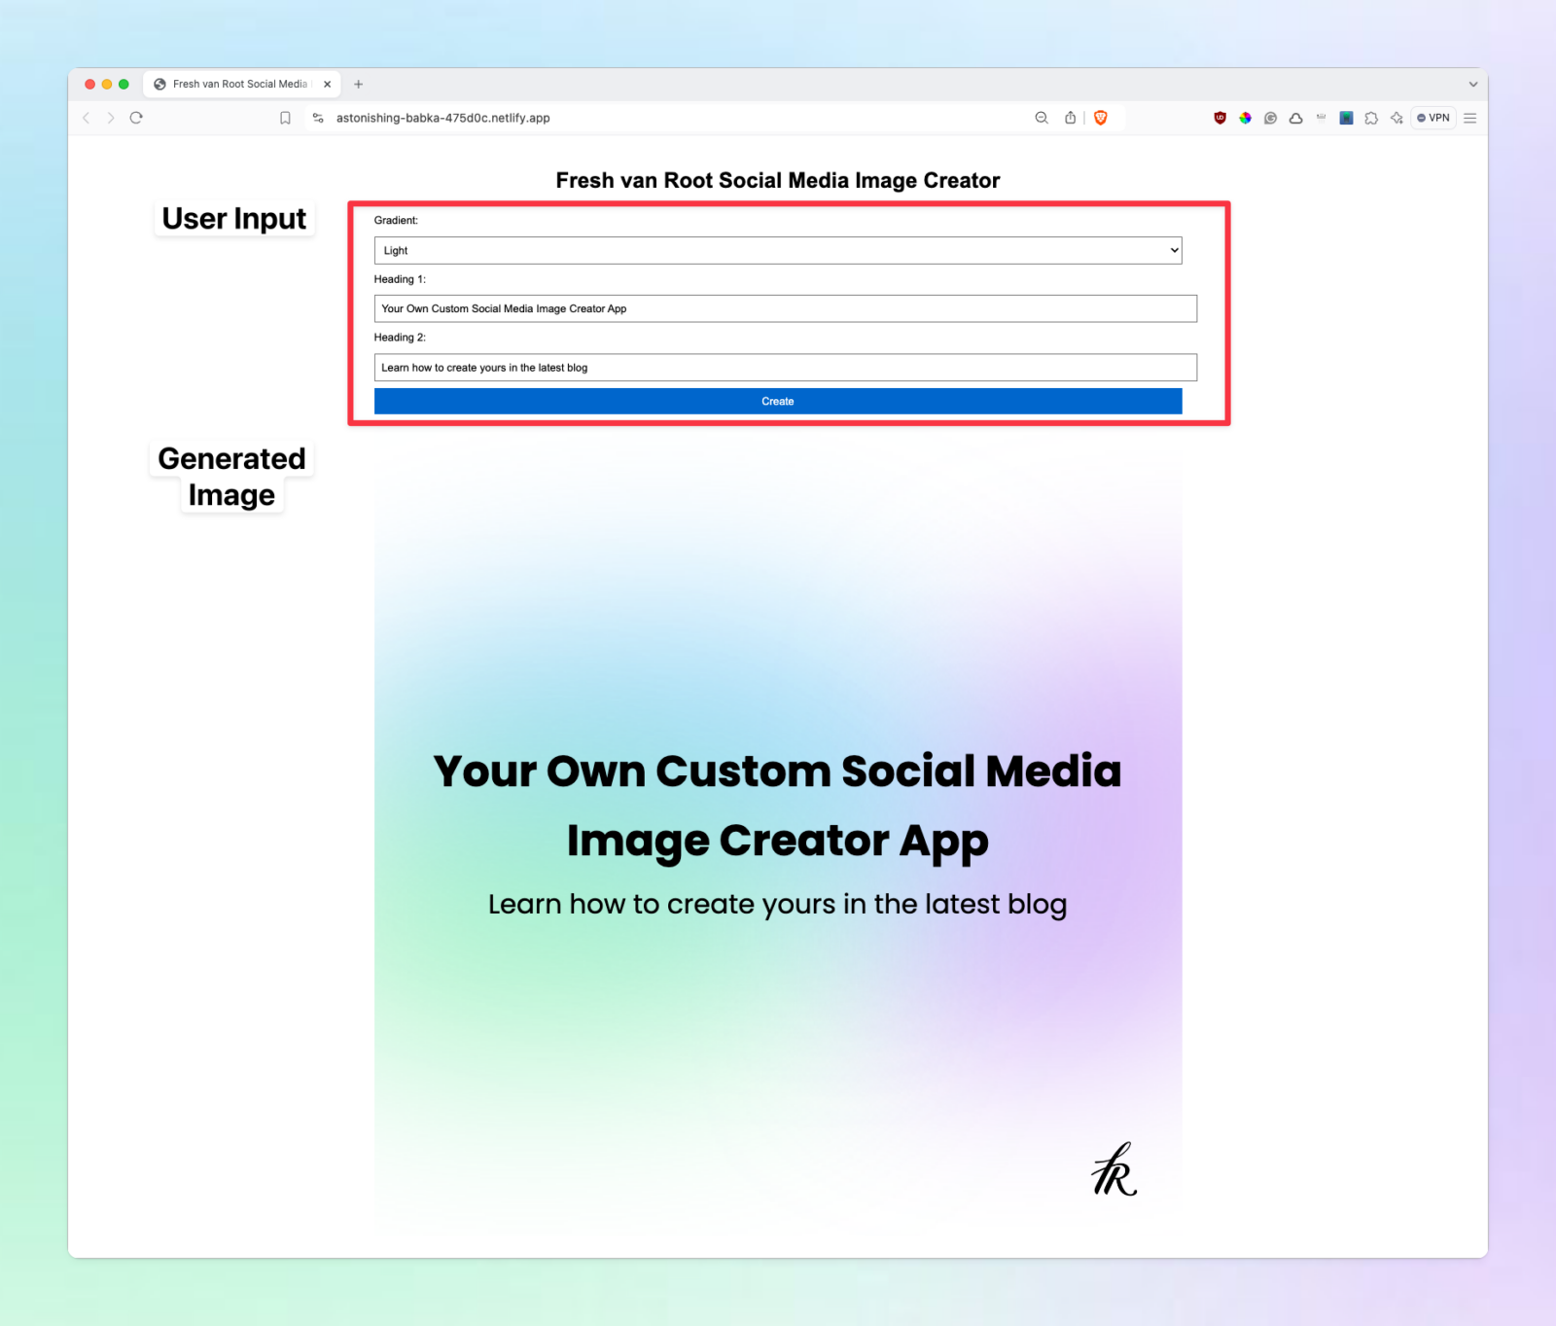Click the 'Gradient:' label

(x=396, y=221)
